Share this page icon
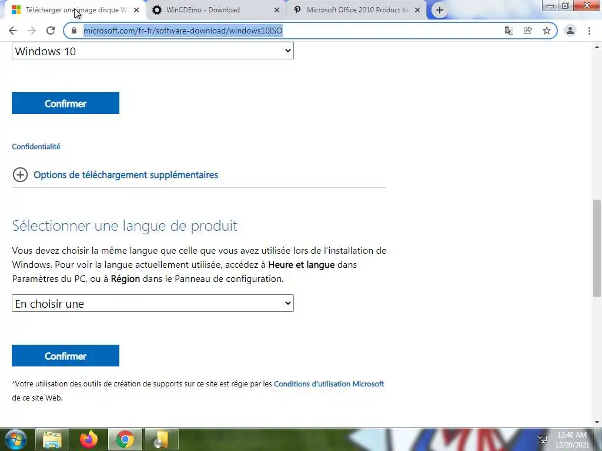Viewport: 602px width, 451px height. pos(527,31)
